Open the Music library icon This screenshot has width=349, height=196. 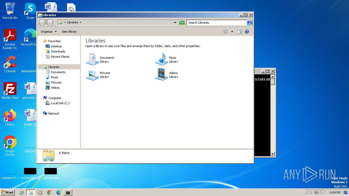161,59
